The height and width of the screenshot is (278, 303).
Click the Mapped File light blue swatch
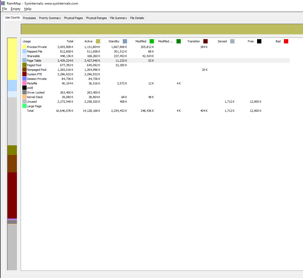tap(24, 51)
